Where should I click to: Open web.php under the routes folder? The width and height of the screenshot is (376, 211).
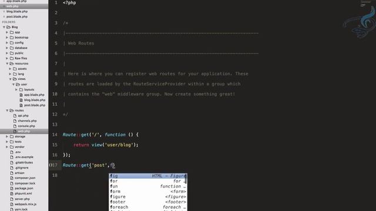click(23, 131)
